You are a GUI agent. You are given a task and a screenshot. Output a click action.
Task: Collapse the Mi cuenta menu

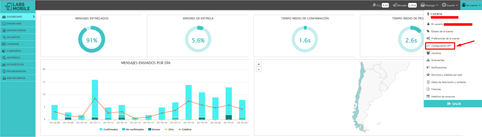click(471, 5)
